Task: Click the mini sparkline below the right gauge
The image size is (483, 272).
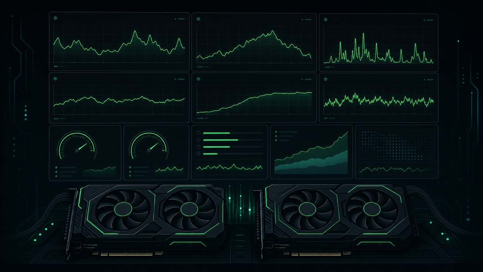Action: [169, 170]
